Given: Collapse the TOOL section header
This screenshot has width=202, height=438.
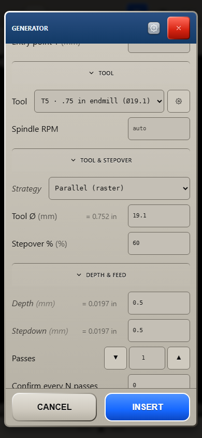Looking at the screenshot, I should (x=101, y=73).
